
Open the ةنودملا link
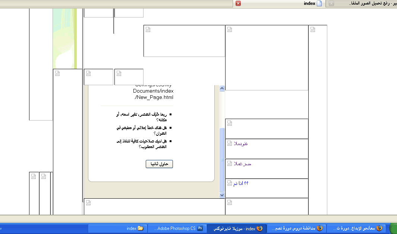tap(241, 144)
